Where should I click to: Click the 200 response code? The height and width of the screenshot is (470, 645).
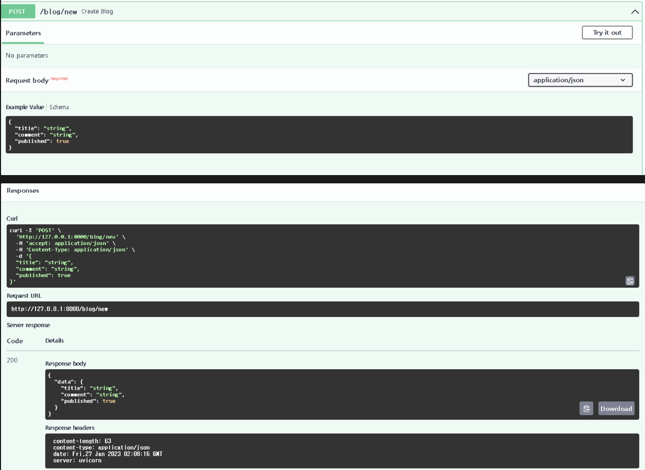(12, 361)
